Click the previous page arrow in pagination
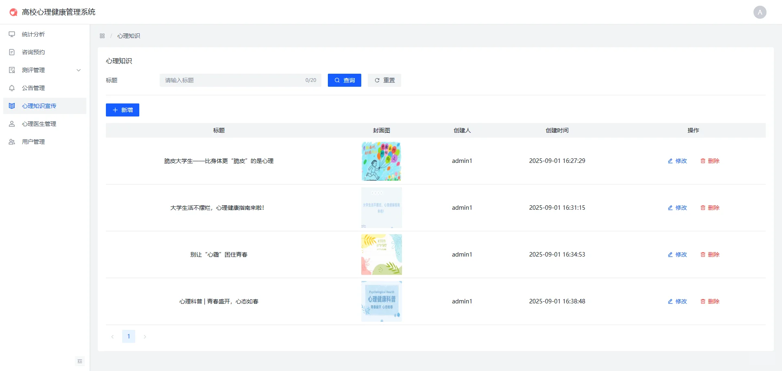This screenshot has width=782, height=371. point(113,336)
